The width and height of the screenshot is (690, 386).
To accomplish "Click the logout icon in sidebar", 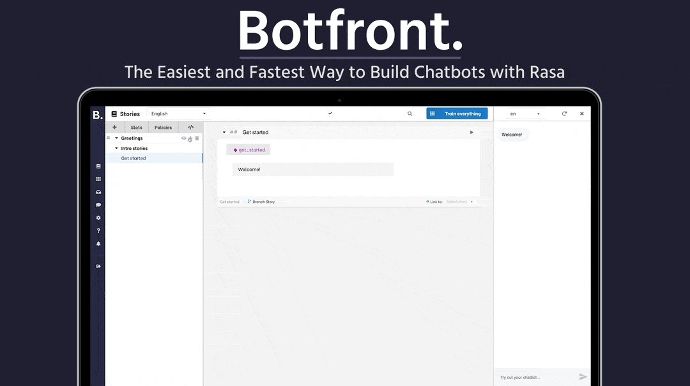I will (98, 266).
